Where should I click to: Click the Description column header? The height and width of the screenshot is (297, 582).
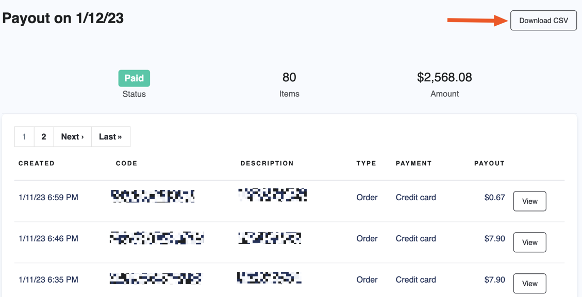tap(267, 164)
